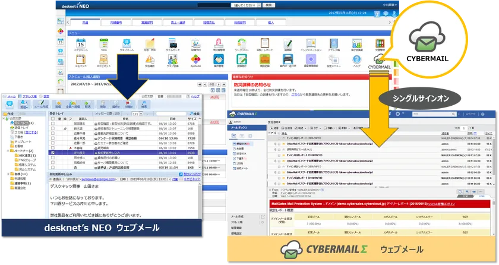This screenshot has width=499, height=265.
Task: Open the Webmail envelope icon in the portal menu
Action: point(127,43)
